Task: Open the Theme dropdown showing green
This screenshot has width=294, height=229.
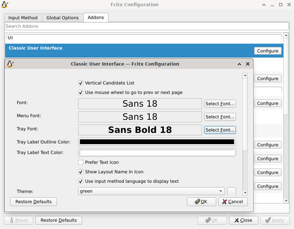Action: (x=151, y=191)
